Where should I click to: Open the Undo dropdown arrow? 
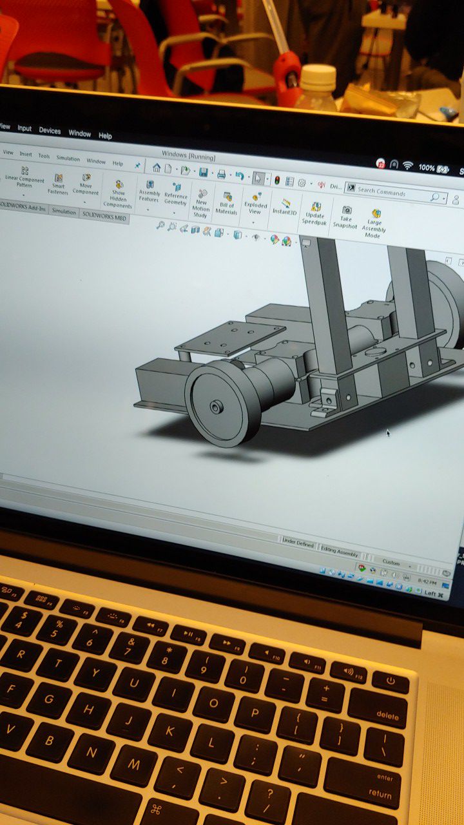pyautogui.click(x=247, y=177)
